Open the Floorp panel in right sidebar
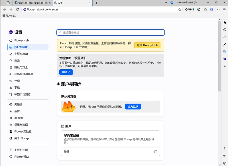The image size is (228, 166). (225, 59)
